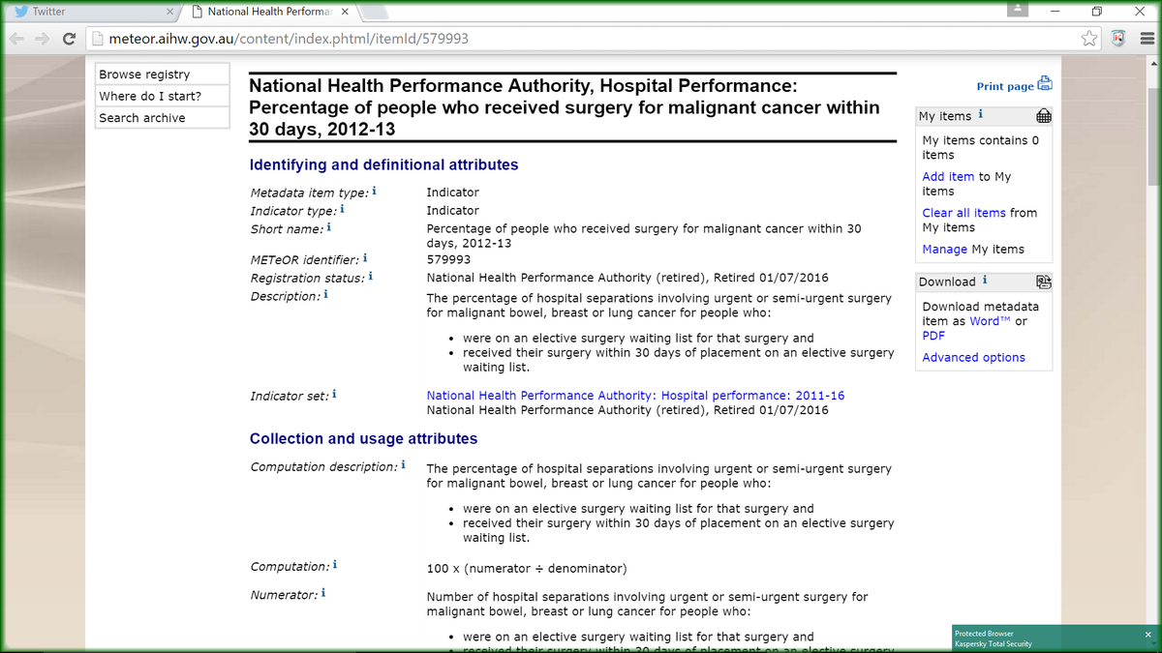
Task: Click the formula 100 x (numerator ÷ denominator)
Action: (x=527, y=568)
